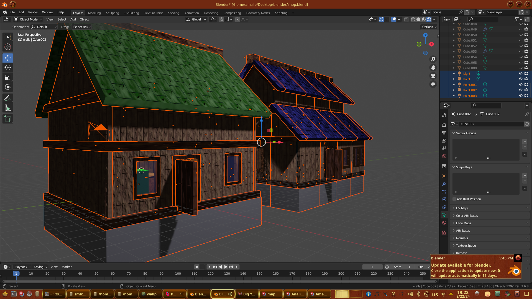This screenshot has width=532, height=299.
Task: Click the 3D cursor tool
Action: 8,47
